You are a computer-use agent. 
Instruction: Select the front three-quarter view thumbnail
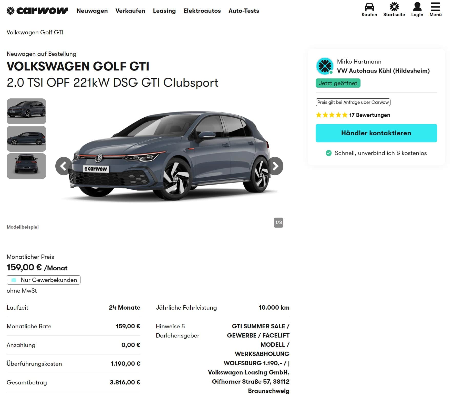click(x=26, y=111)
